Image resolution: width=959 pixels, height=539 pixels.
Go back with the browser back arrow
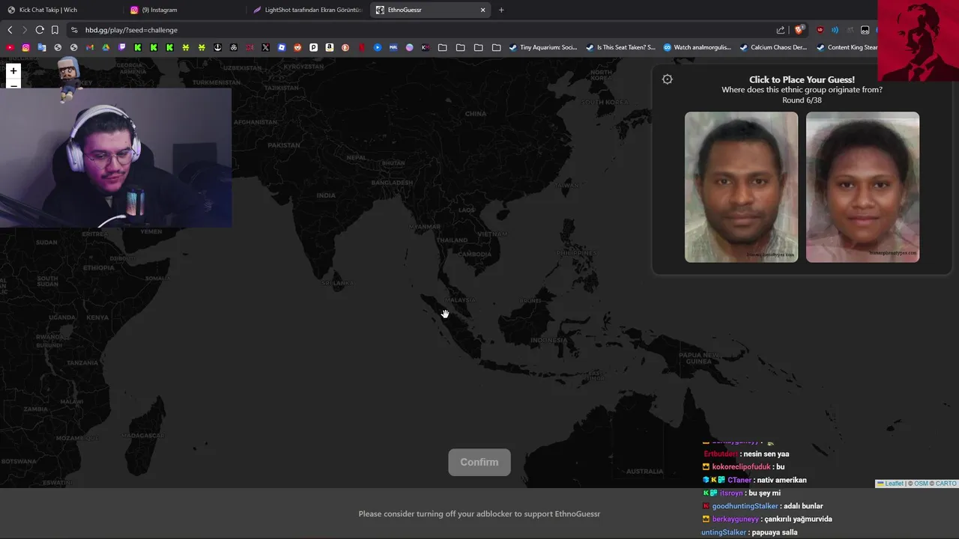[x=10, y=30]
